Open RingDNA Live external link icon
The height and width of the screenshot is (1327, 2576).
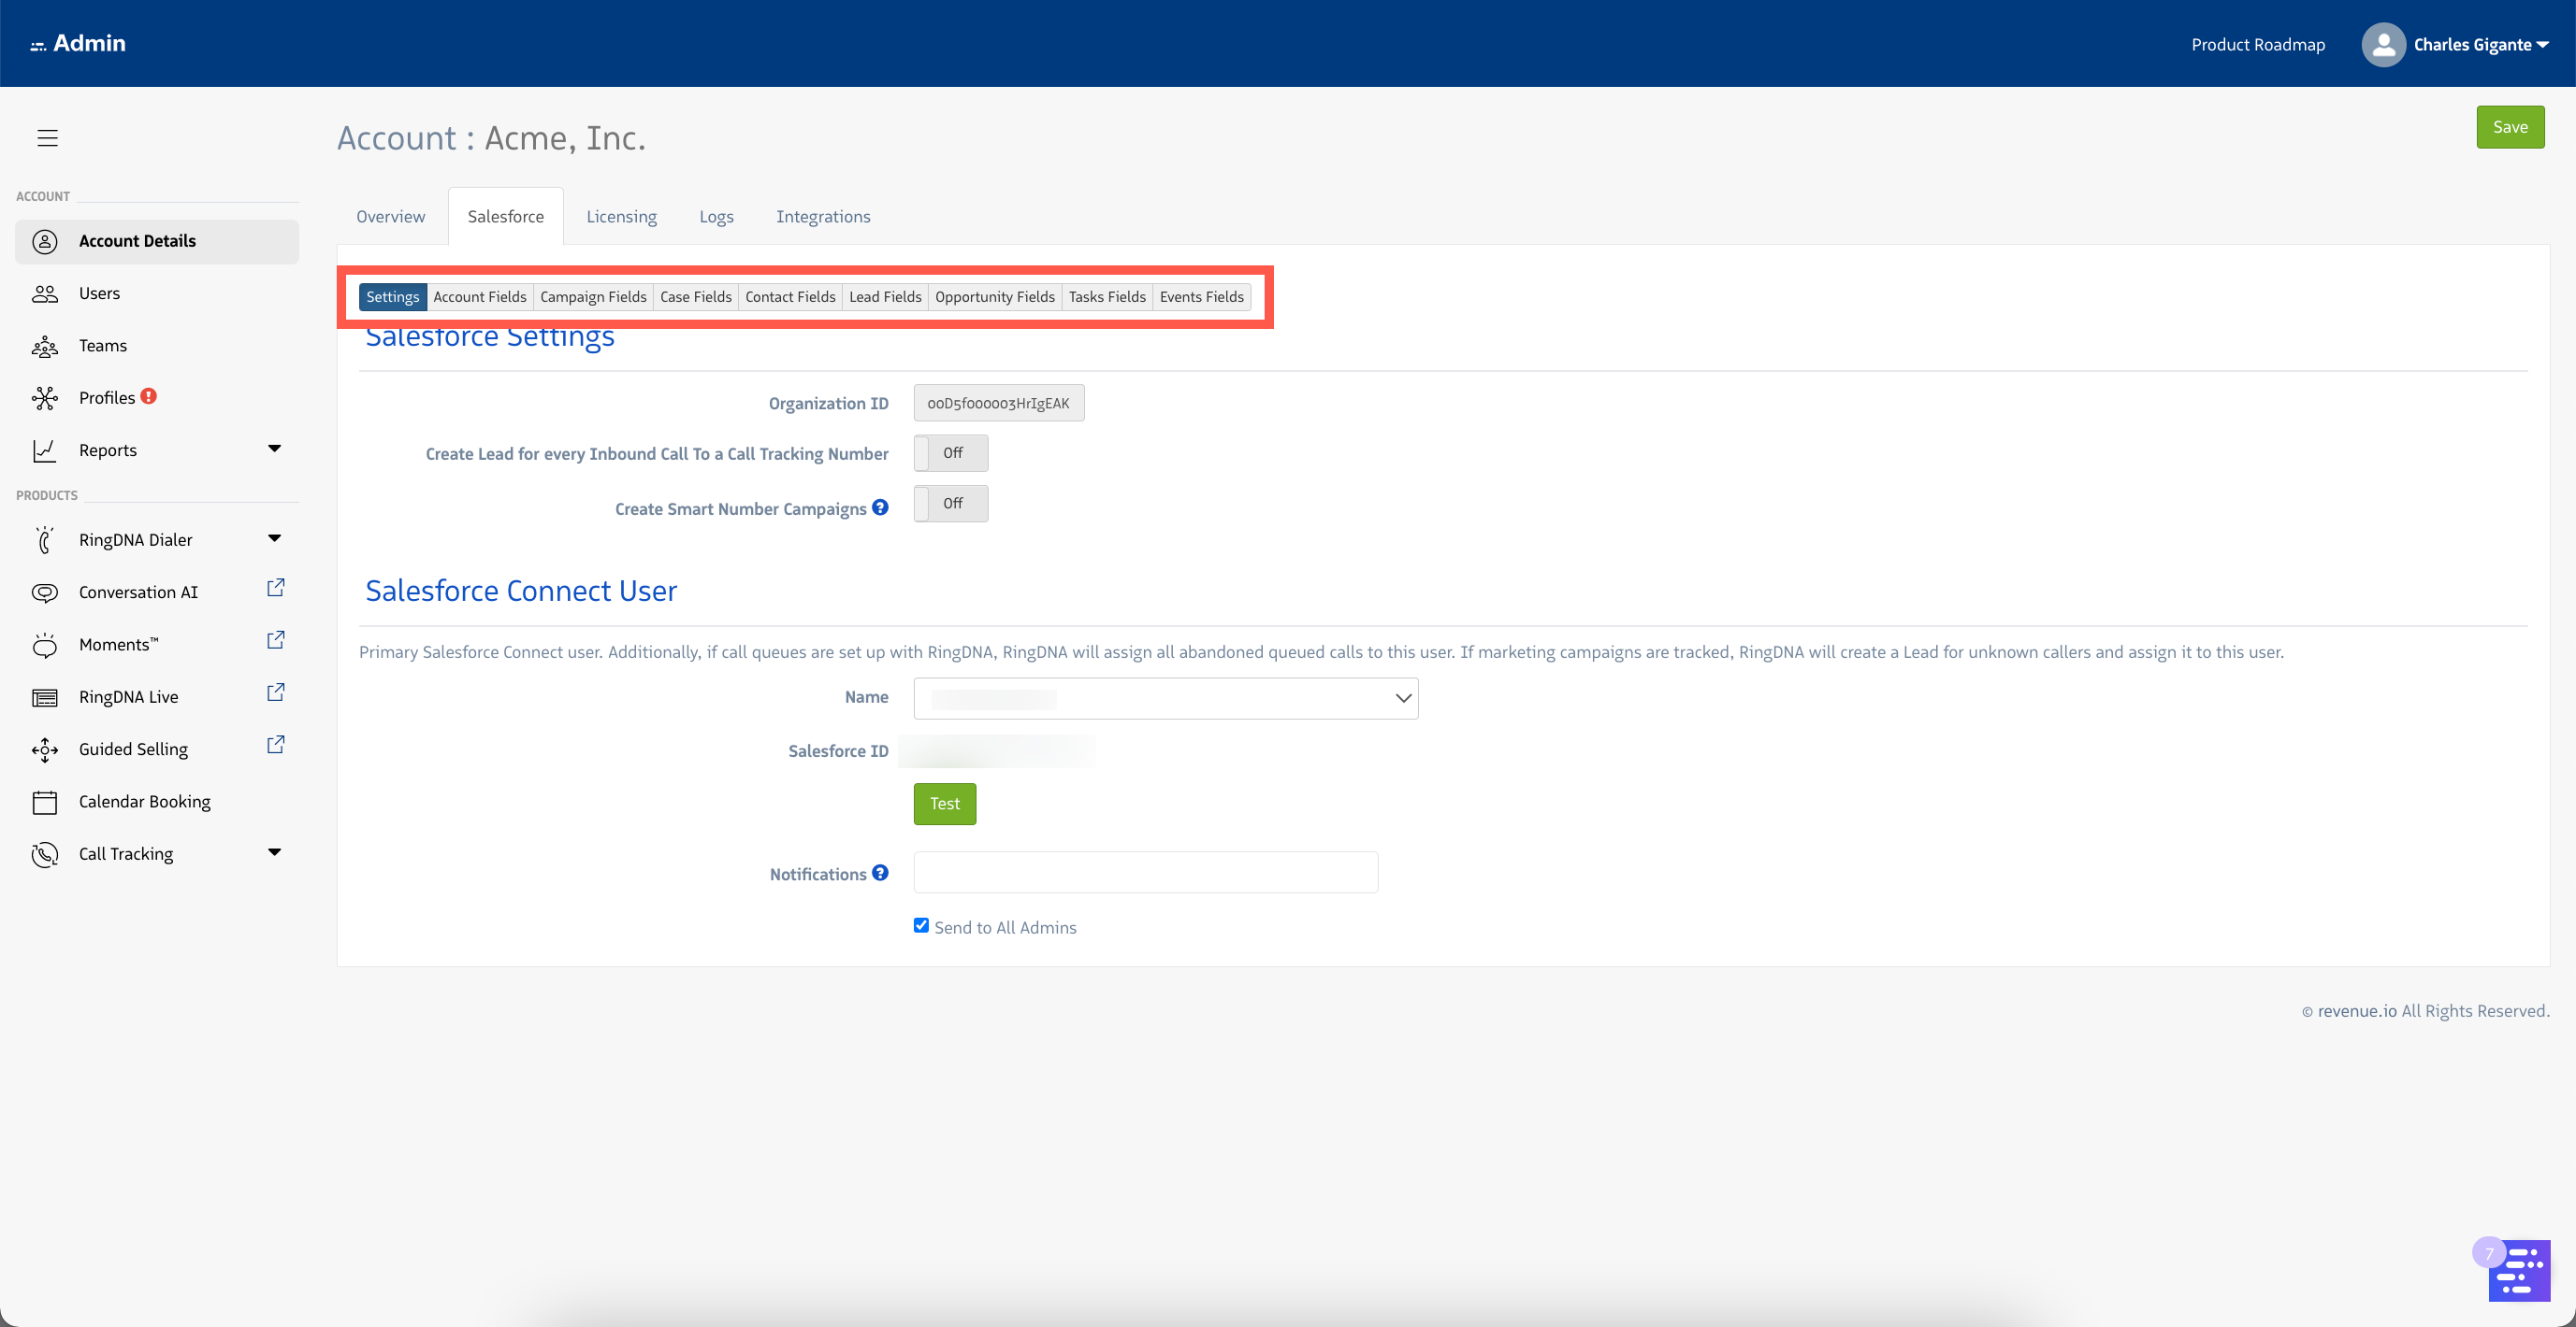point(276,692)
